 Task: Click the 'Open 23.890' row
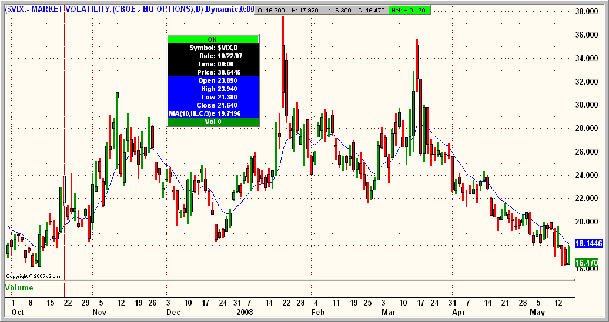pos(213,80)
